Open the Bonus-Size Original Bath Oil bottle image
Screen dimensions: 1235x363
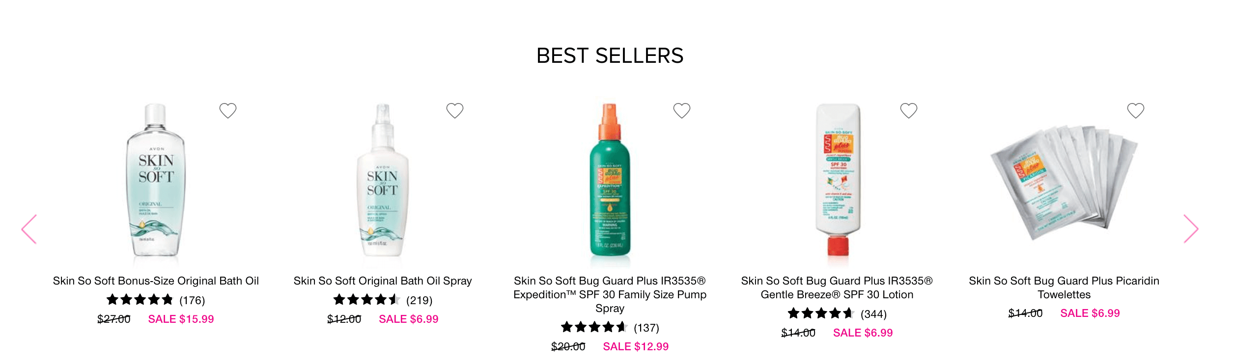(x=156, y=180)
